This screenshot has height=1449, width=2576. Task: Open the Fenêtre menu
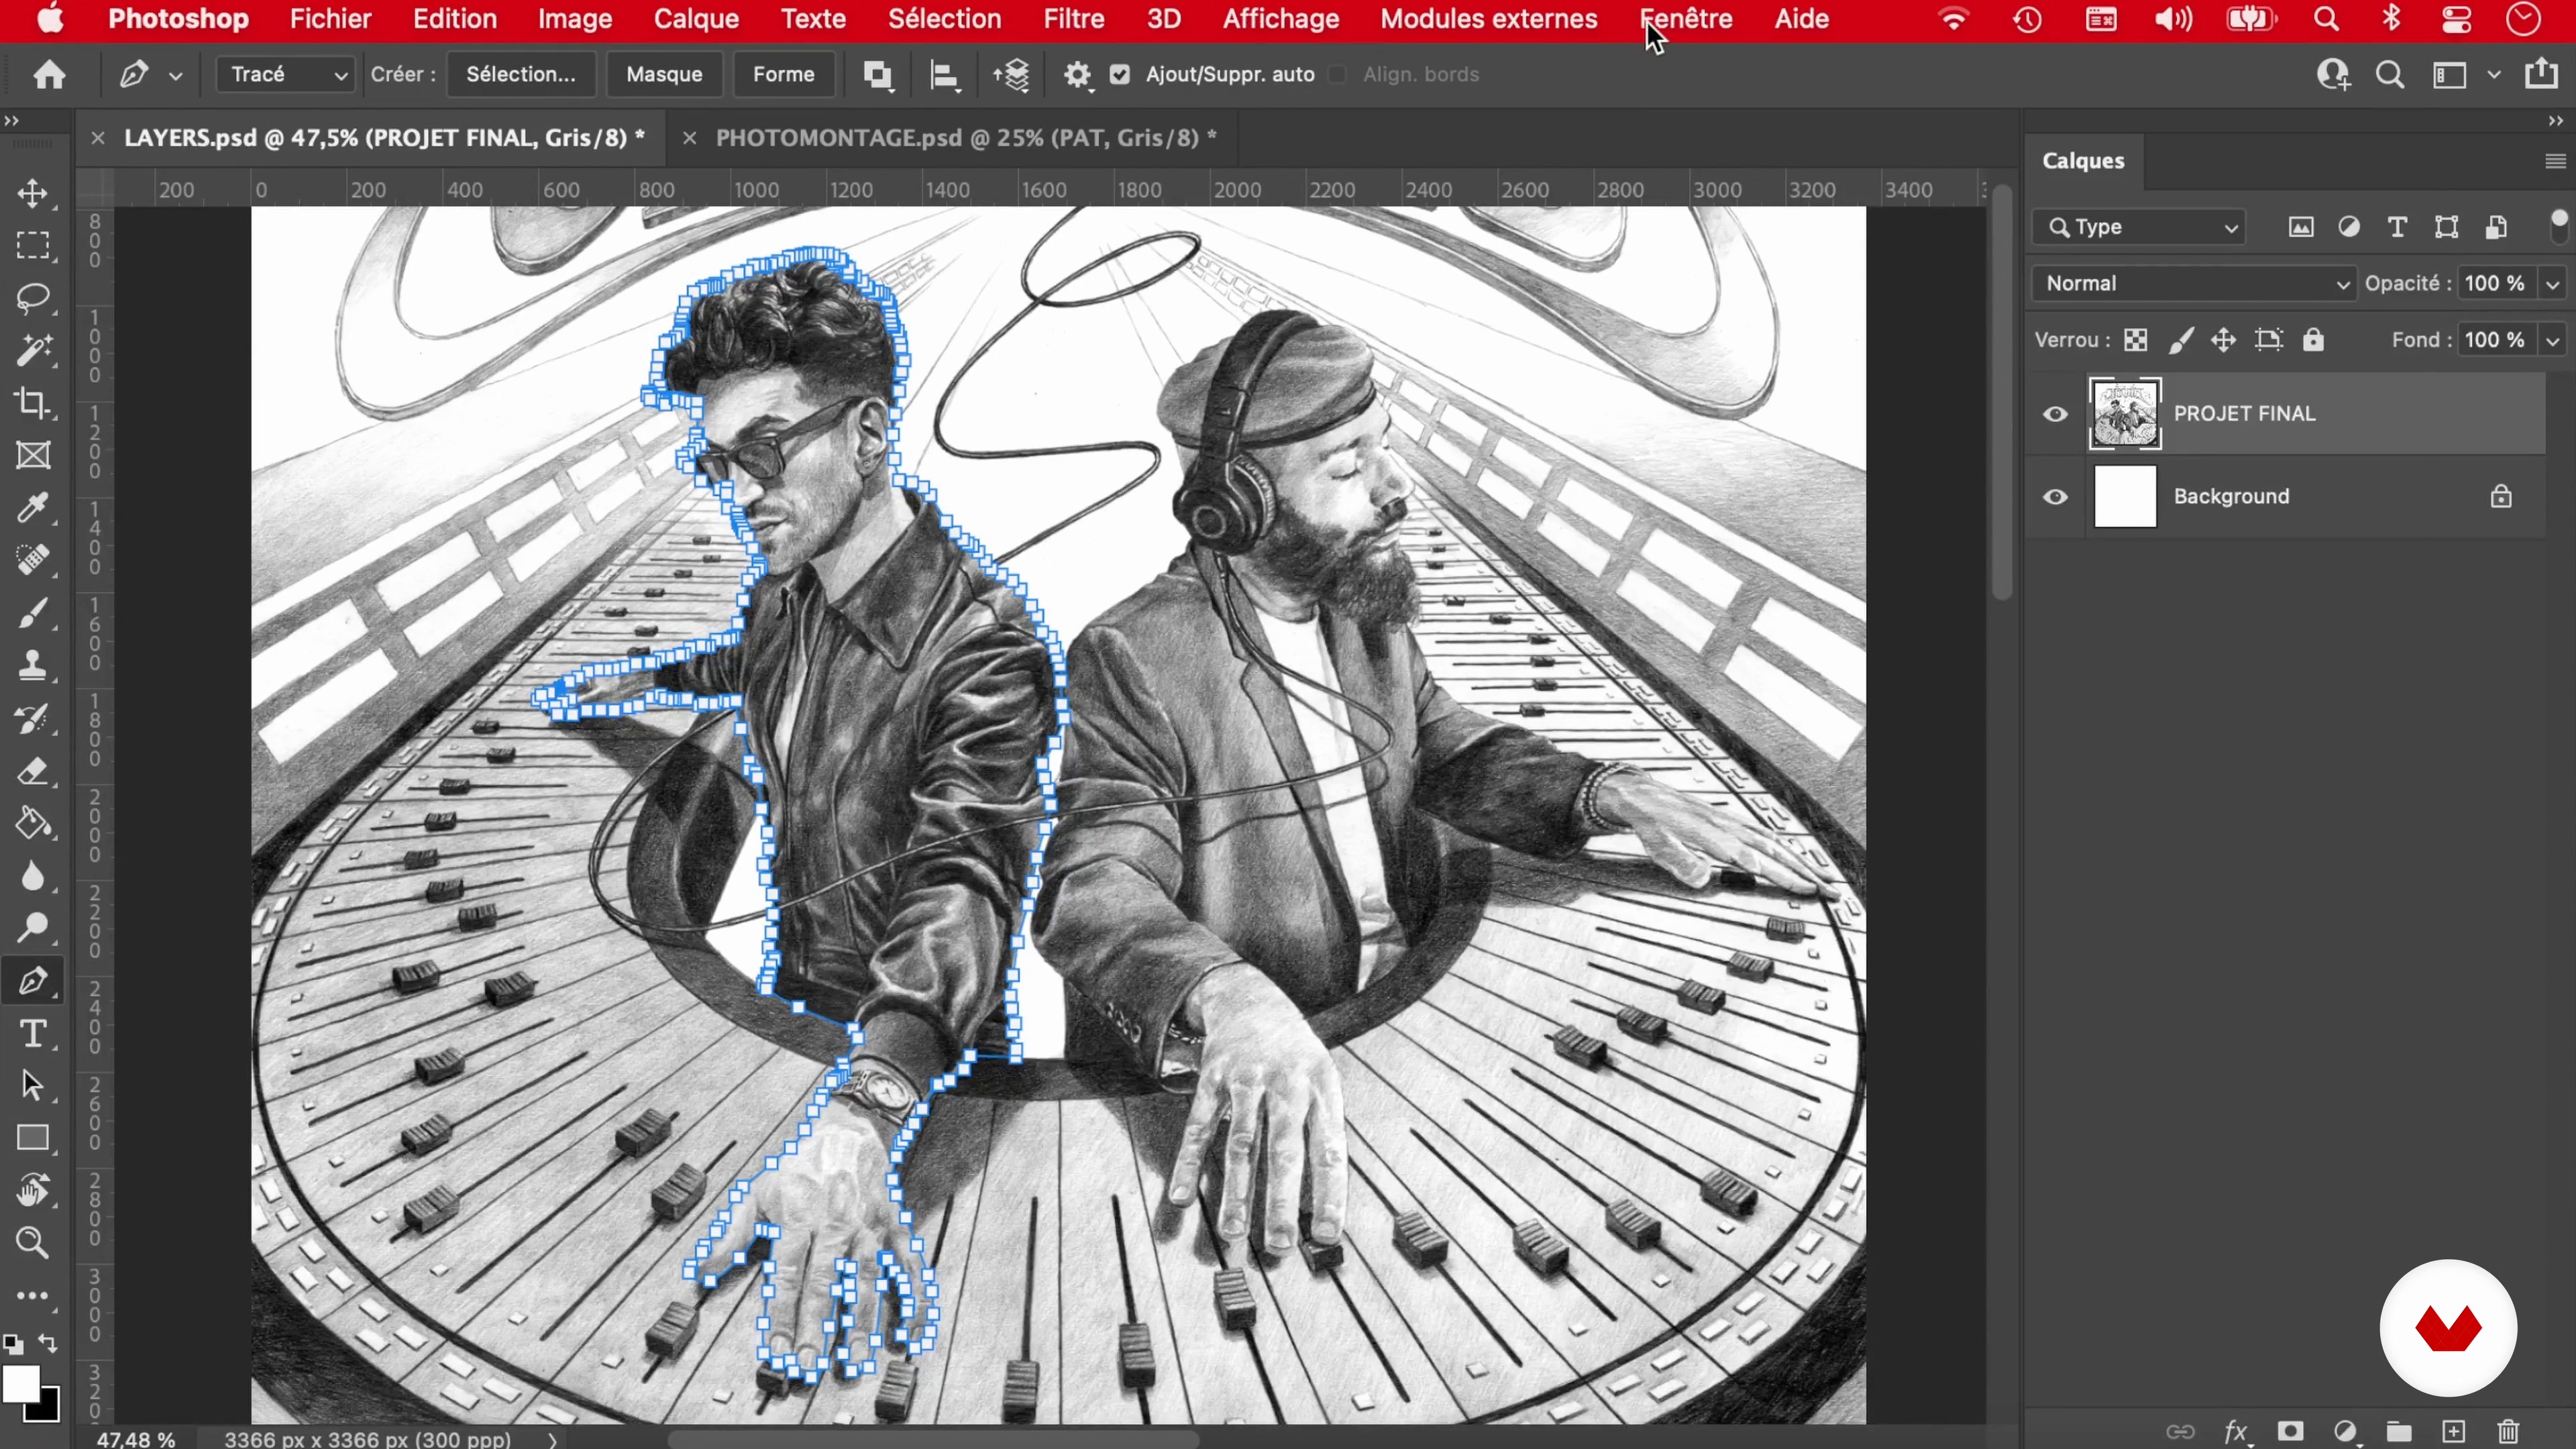coord(1686,19)
